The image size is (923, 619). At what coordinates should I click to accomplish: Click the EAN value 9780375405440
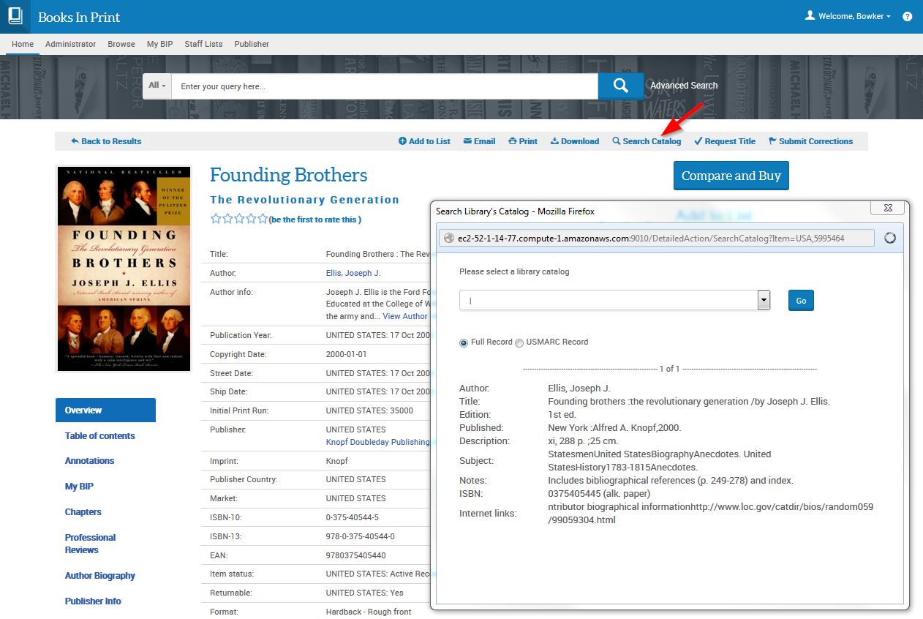(x=356, y=555)
